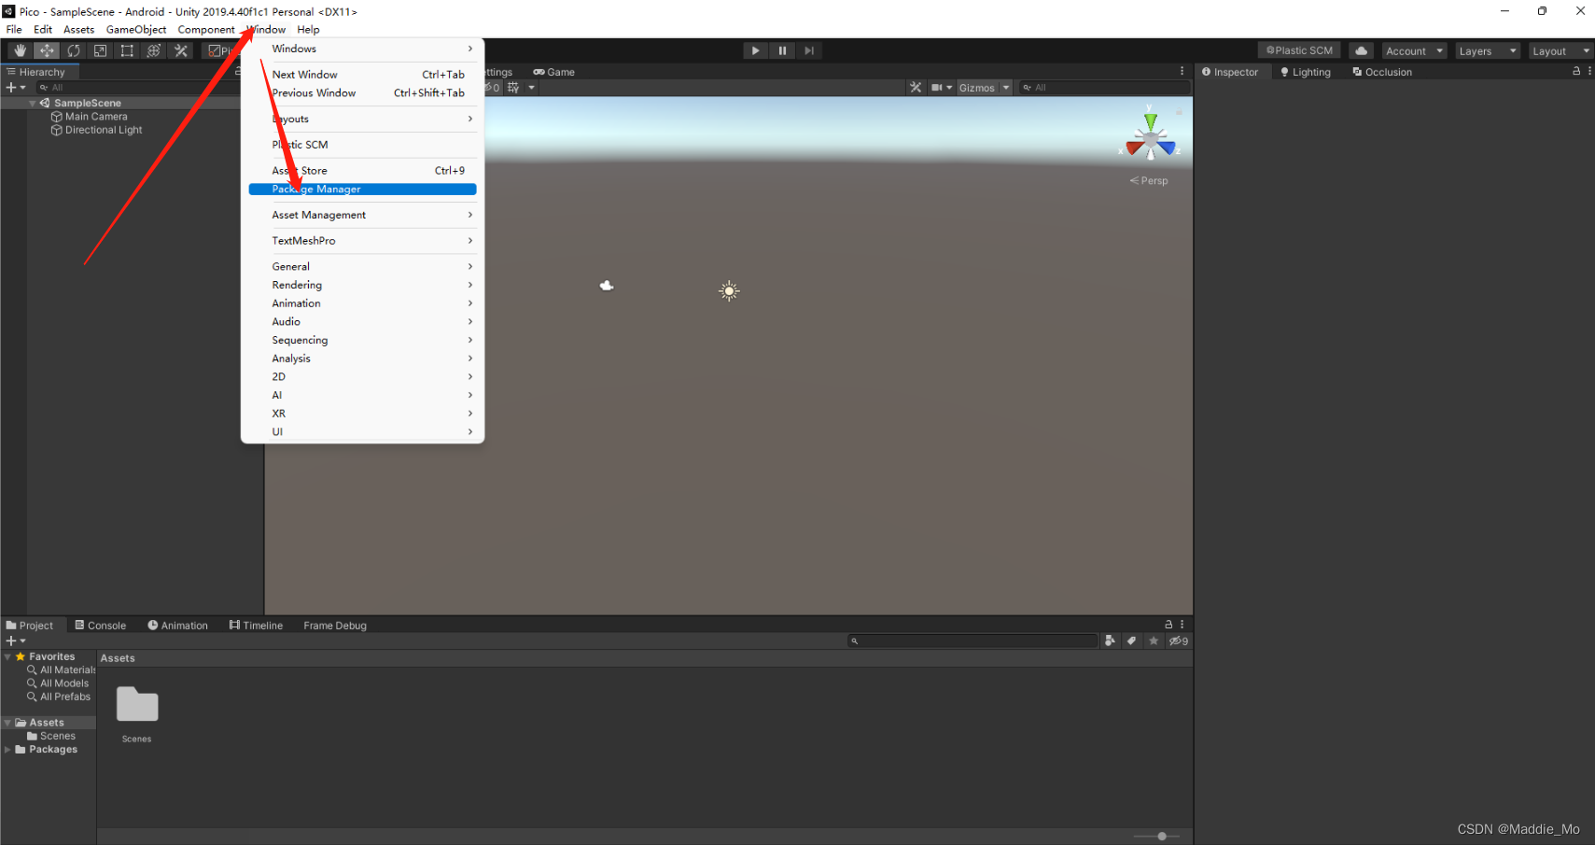Collapse the SampleScene tree node
Viewport: 1595px width, 845px height.
coord(33,103)
